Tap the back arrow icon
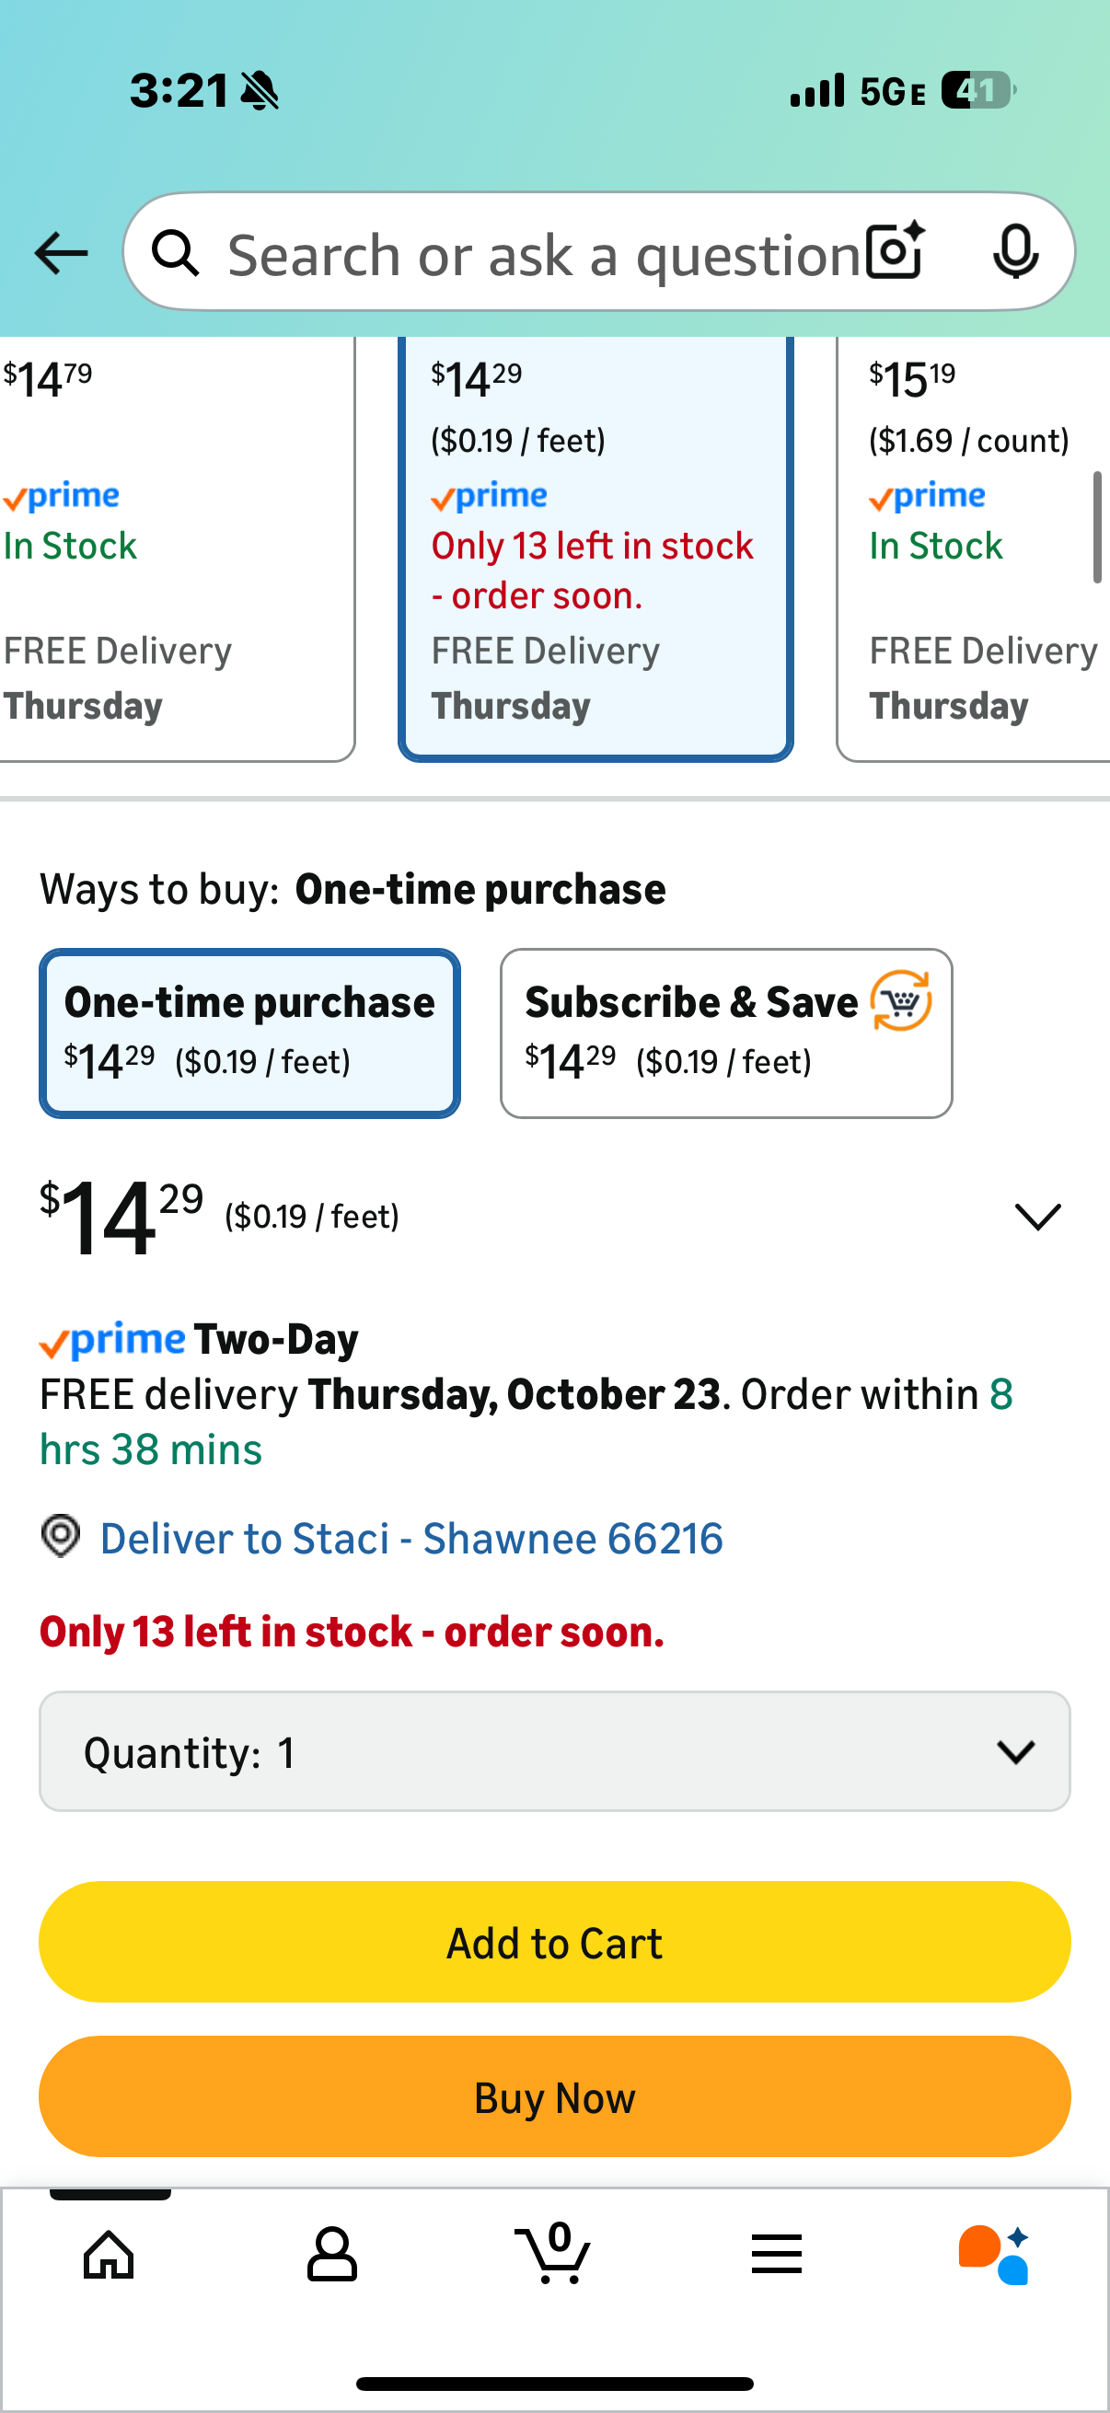This screenshot has width=1110, height=2413. [61, 253]
